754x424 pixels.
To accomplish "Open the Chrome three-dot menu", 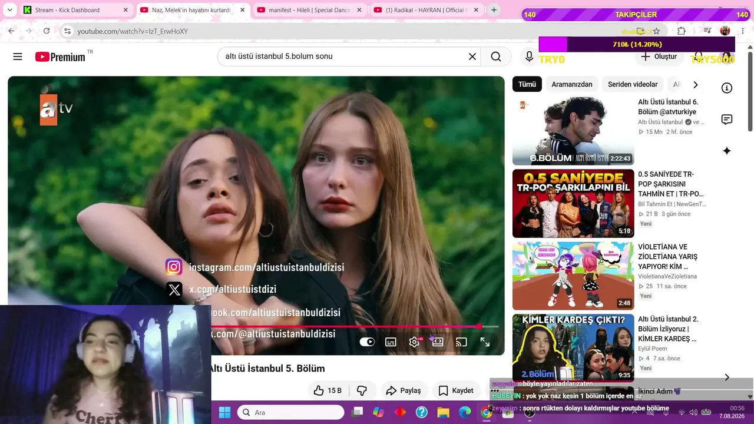I will pyautogui.click(x=743, y=31).
